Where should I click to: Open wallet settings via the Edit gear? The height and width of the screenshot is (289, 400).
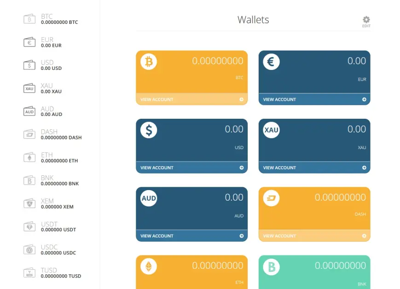click(366, 22)
